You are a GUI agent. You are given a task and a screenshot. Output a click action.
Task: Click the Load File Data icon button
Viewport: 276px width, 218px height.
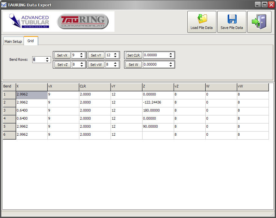(202, 22)
